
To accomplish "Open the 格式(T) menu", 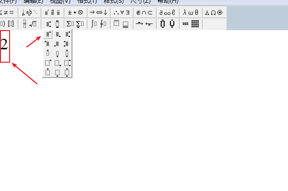I will [87, 1].
